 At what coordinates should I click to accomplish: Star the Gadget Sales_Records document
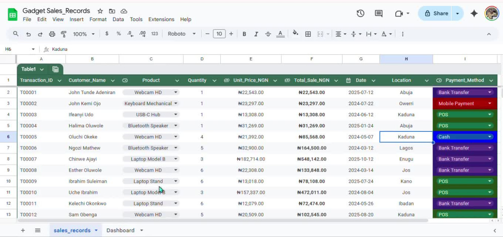[100, 11]
